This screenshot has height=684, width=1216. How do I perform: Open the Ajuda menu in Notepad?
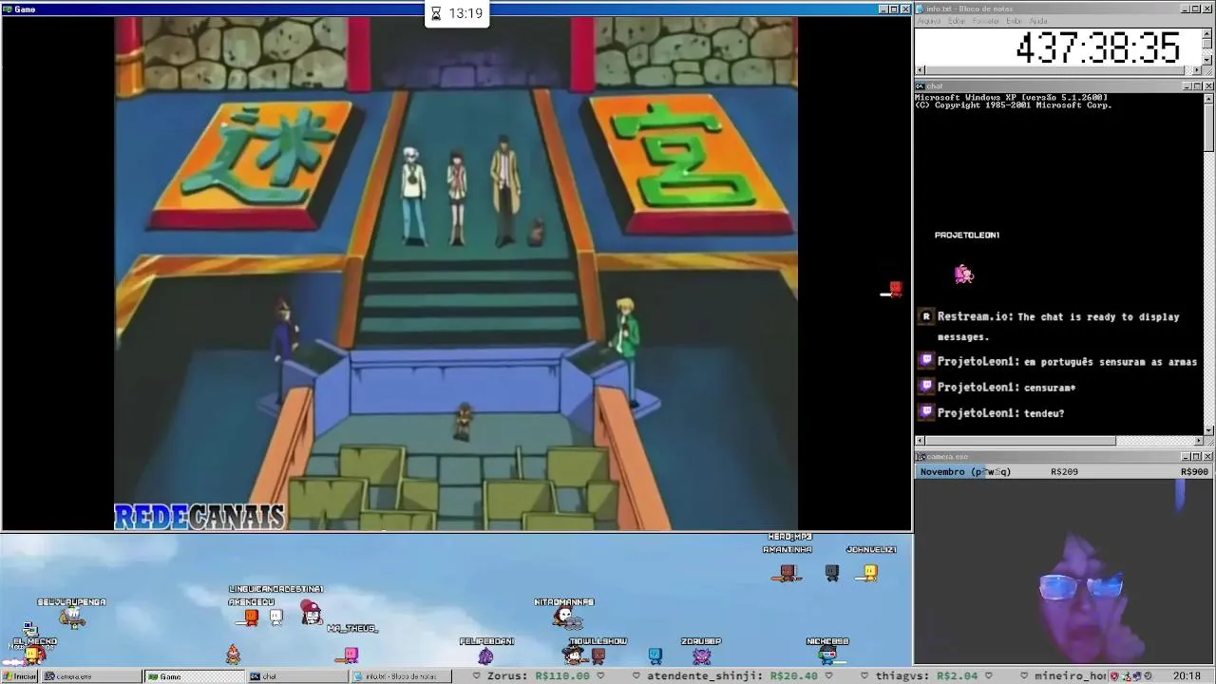[x=1039, y=21]
